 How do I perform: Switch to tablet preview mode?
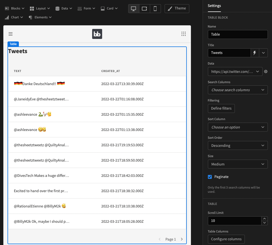click(144, 9)
